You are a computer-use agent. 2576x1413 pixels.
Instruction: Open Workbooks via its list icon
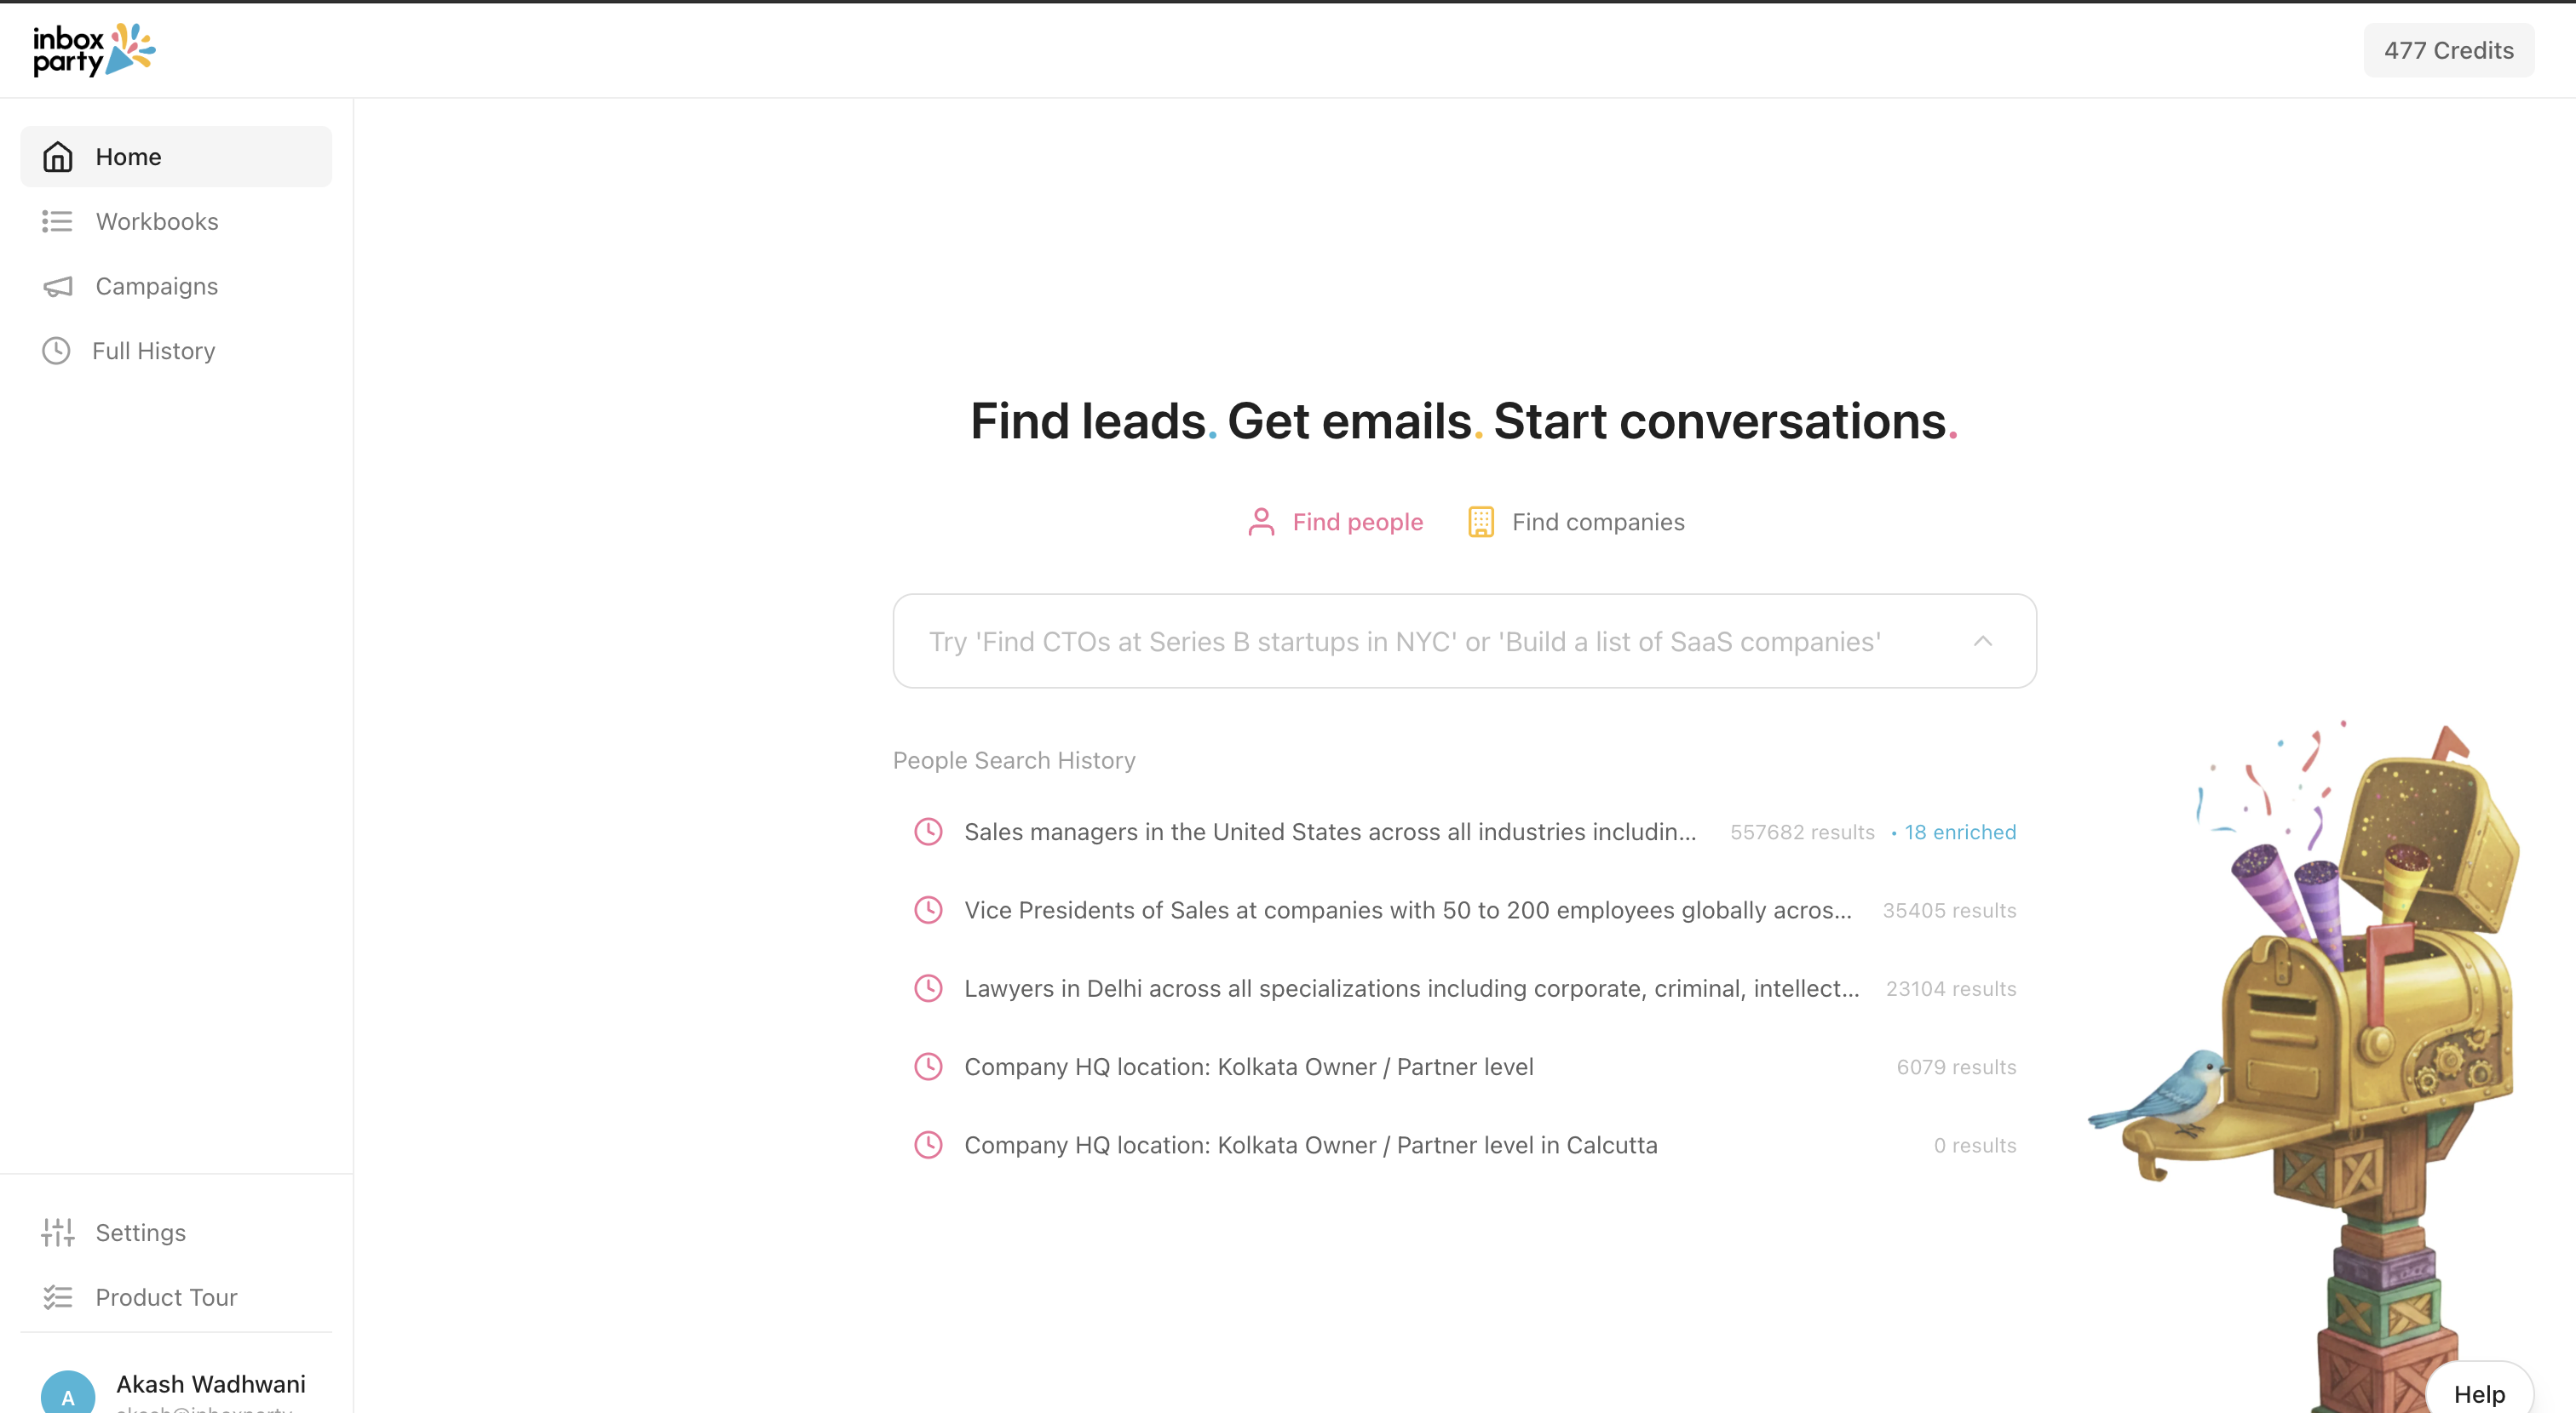pyautogui.click(x=57, y=220)
